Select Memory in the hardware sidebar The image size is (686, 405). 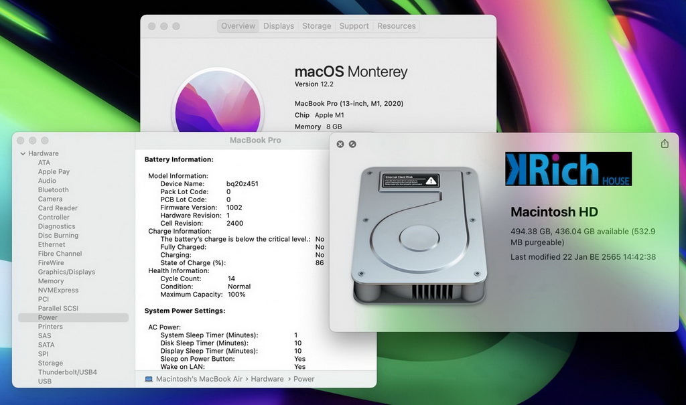pos(51,281)
